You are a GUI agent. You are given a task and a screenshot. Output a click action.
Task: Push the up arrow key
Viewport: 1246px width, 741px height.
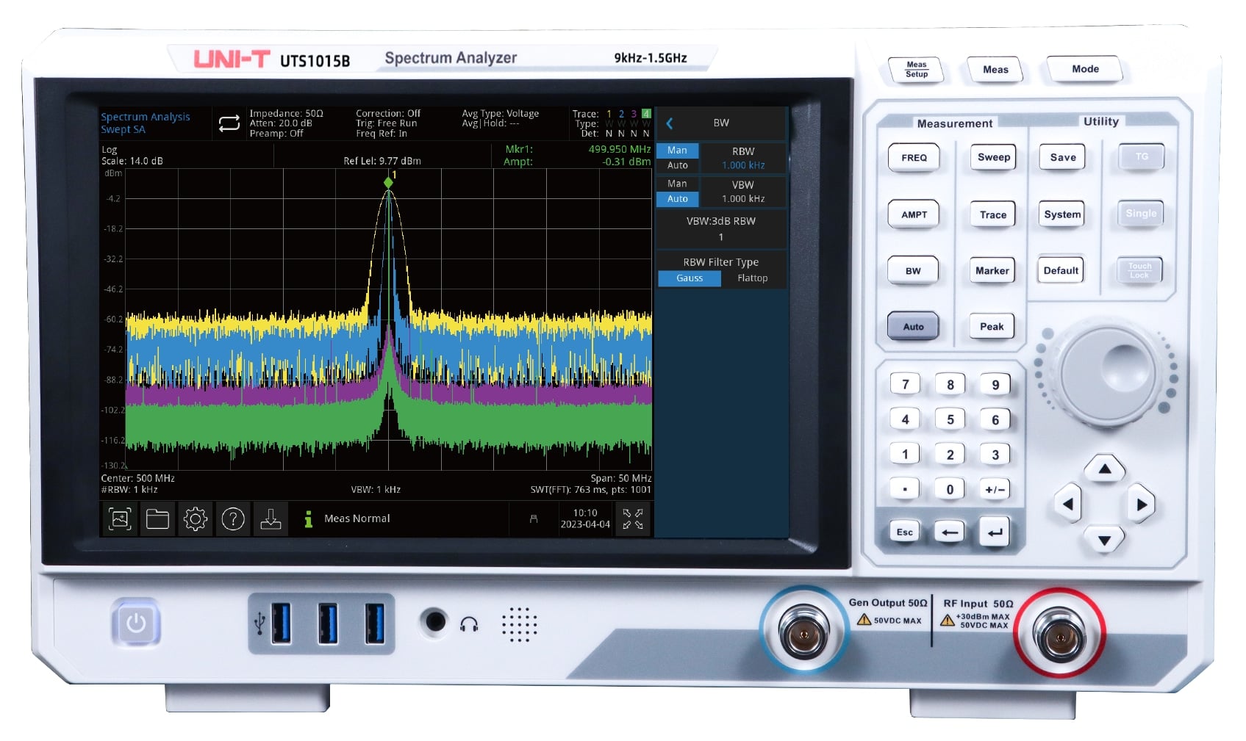click(1104, 469)
